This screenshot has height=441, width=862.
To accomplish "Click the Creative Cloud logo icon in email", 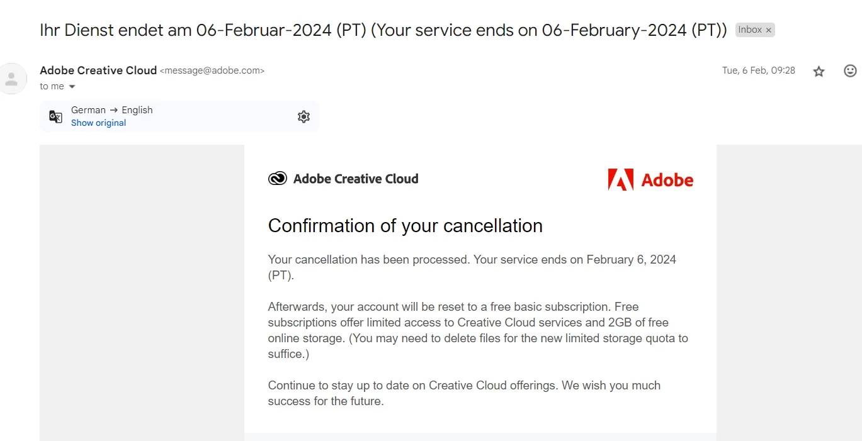I will point(277,179).
